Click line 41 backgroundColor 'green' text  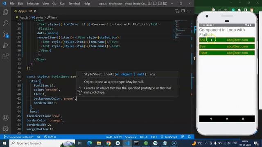click(x=55, y=98)
